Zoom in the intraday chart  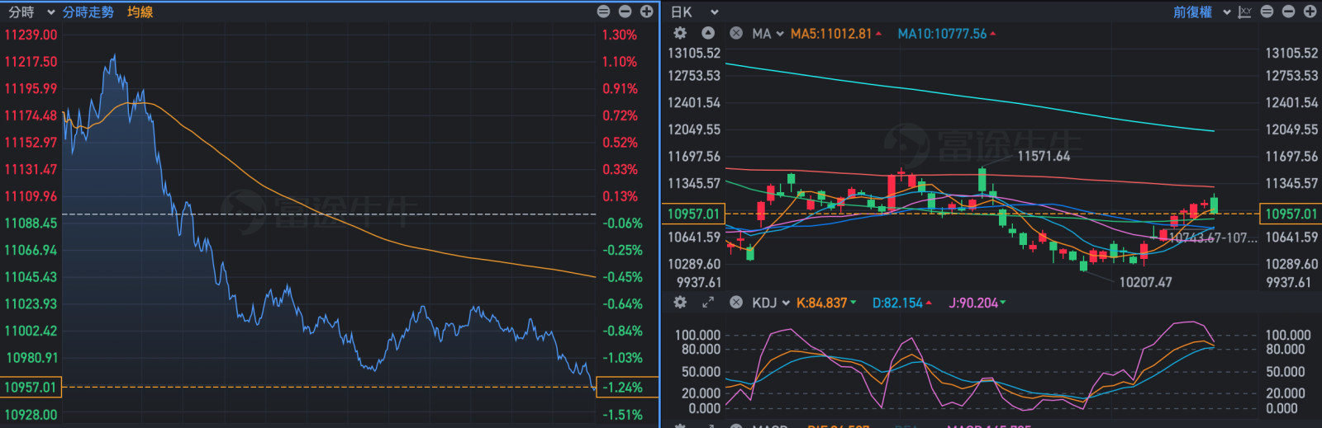646,12
